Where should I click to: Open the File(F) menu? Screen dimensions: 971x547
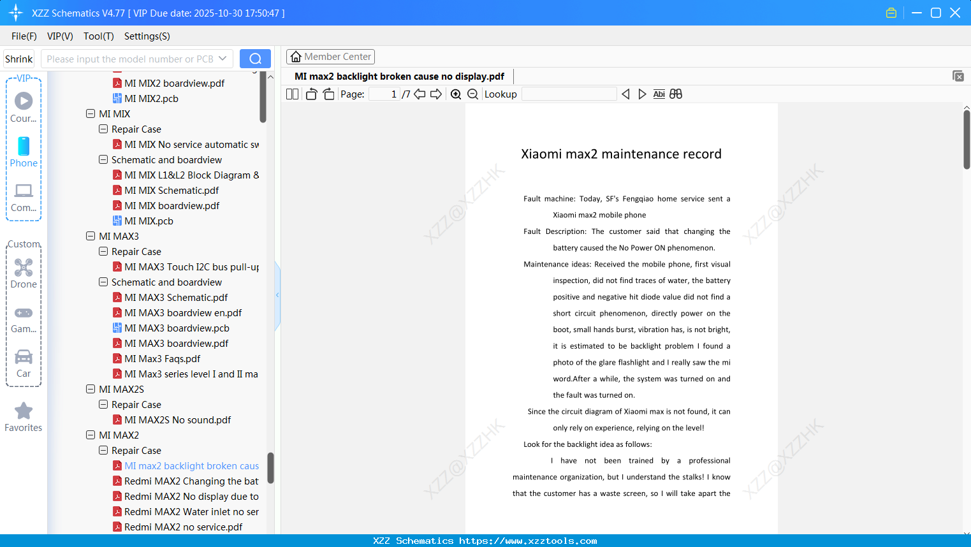(24, 36)
